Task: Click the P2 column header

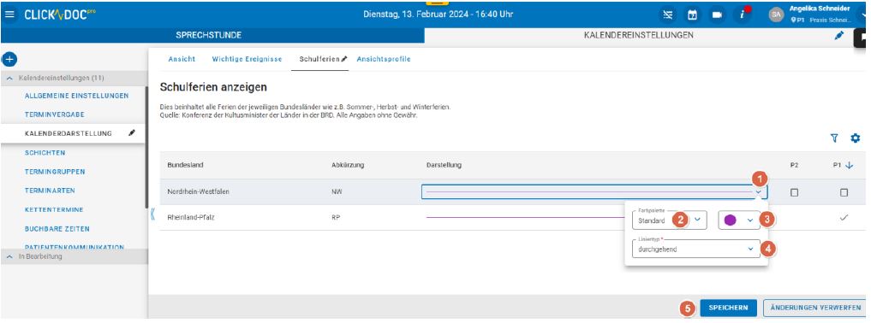Action: tap(794, 165)
